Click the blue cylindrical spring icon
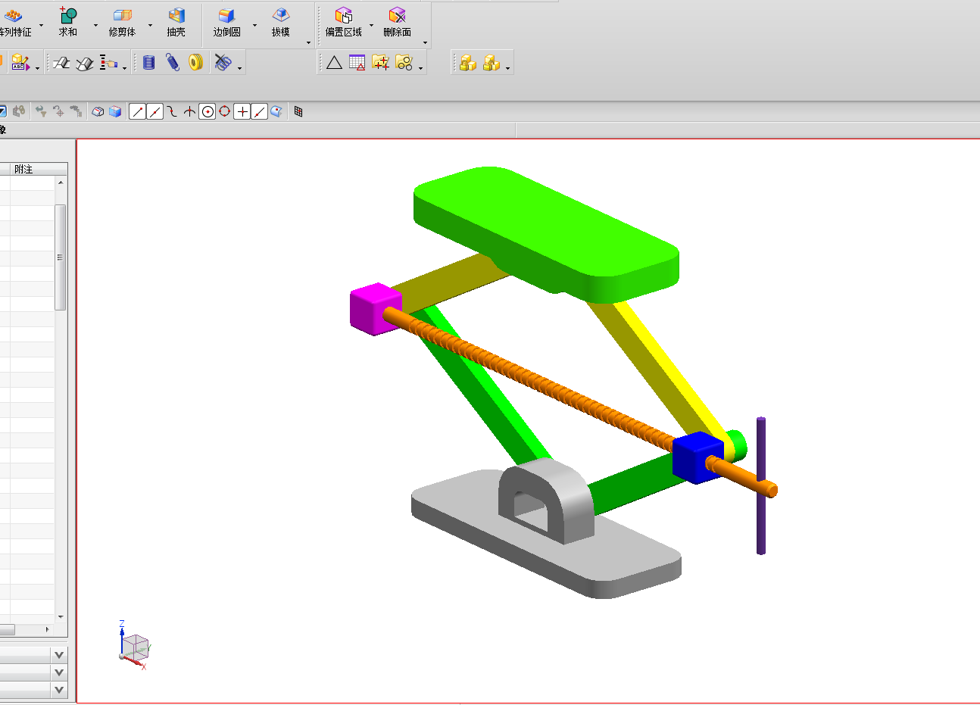 coord(149,63)
